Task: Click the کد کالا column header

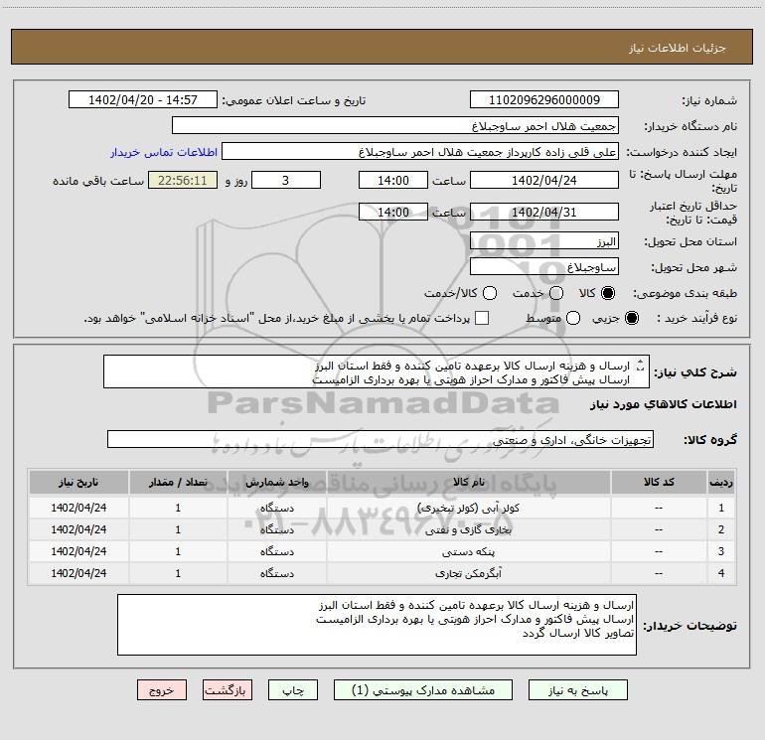Action: click(x=659, y=482)
